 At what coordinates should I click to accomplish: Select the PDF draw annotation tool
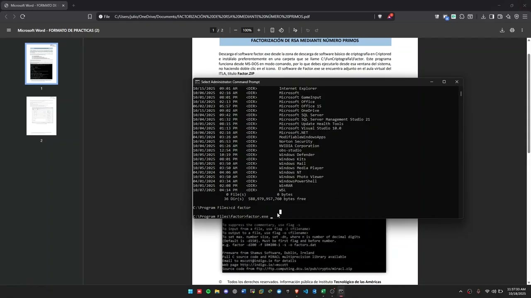click(295, 30)
